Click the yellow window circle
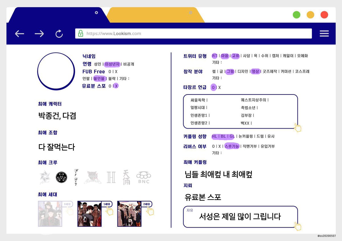This screenshot has height=241, width=342. click(x=310, y=15)
